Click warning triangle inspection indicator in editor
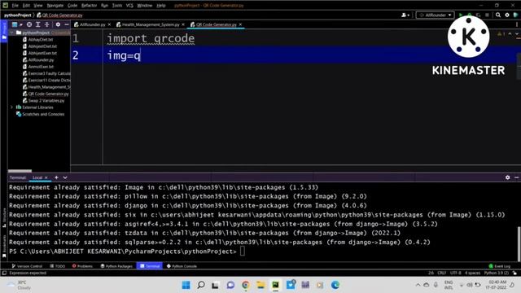 [501, 34]
